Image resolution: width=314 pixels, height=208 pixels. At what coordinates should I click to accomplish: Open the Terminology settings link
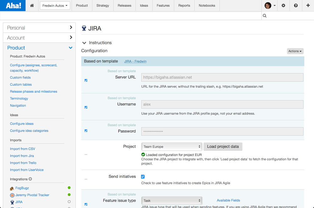(19, 99)
